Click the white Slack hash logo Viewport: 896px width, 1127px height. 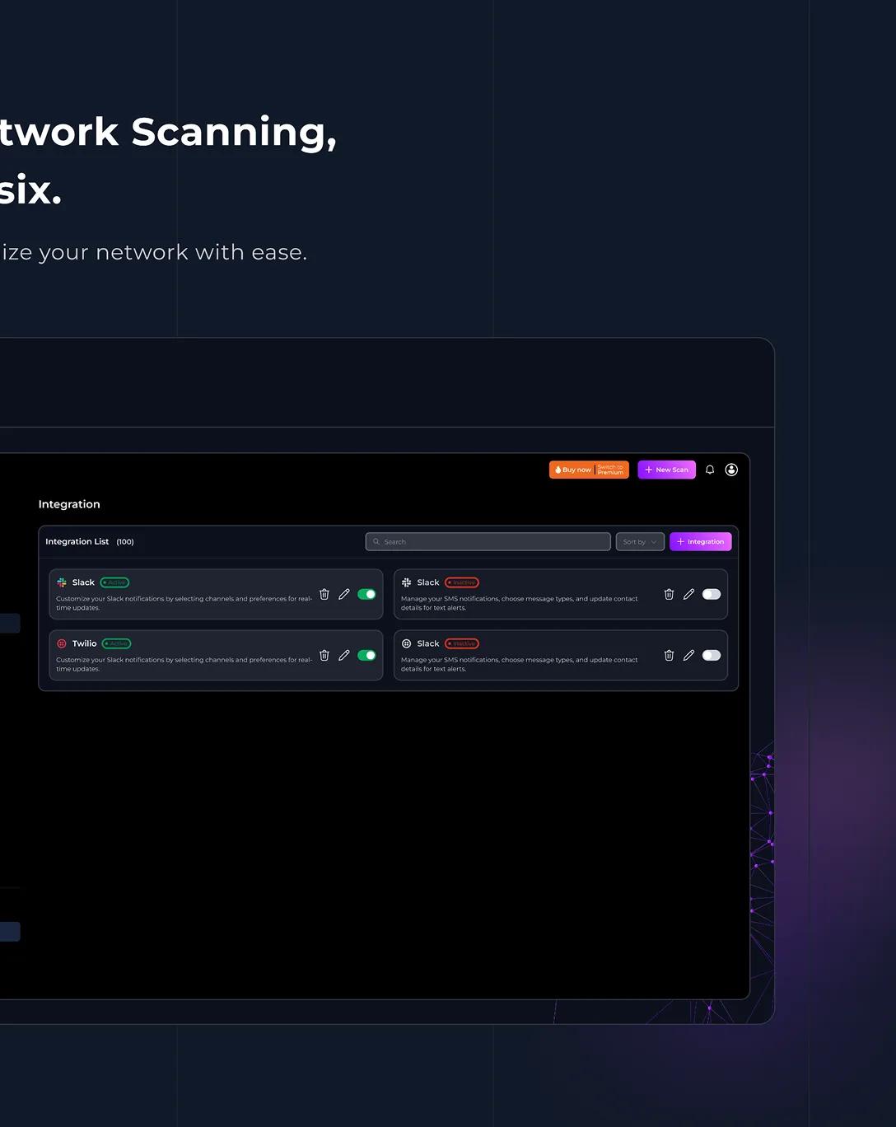click(406, 582)
